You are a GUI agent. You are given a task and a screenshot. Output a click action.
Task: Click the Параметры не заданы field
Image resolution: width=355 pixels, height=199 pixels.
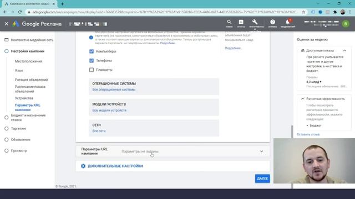(140, 151)
